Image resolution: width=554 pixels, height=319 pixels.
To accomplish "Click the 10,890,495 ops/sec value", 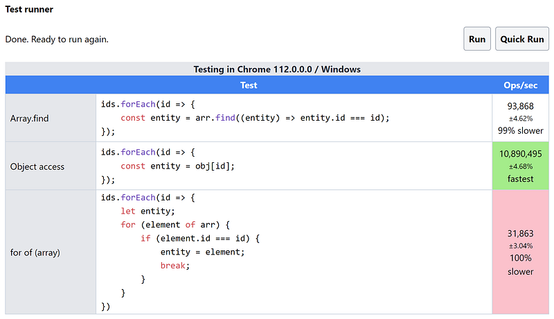I will tap(521, 154).
